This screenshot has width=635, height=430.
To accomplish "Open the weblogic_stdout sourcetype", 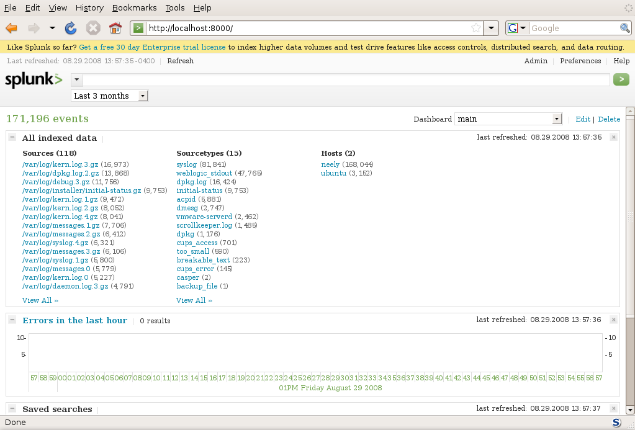I will tap(204, 173).
